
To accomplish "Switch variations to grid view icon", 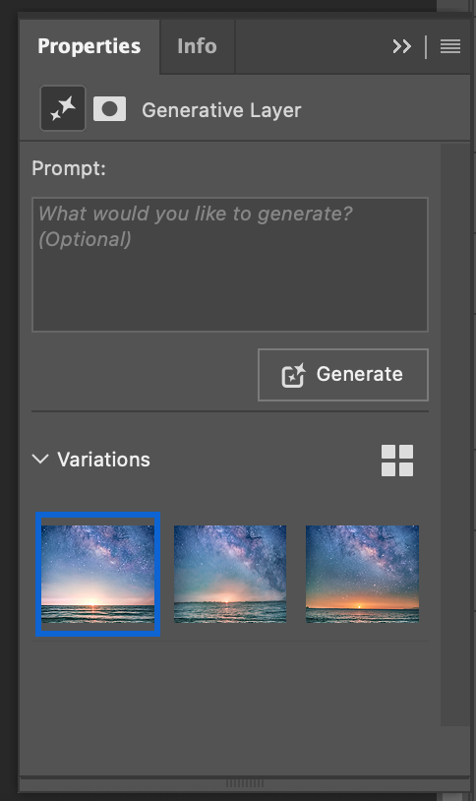I will [397, 461].
